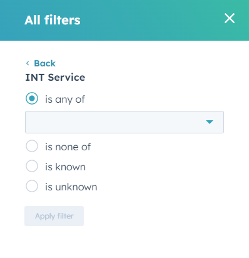The width and height of the screenshot is (249, 258).
Task: Click the 'is none of' label text
Action: click(68, 147)
